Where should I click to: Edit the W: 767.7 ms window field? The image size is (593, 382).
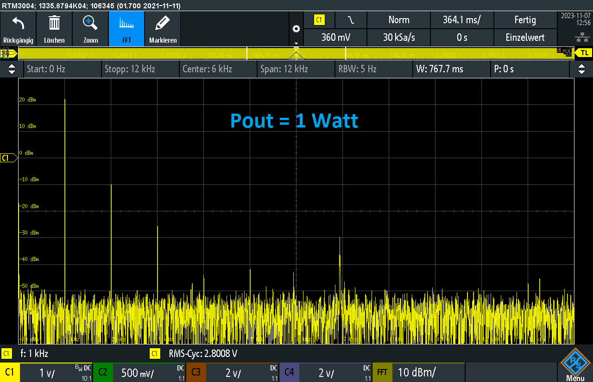[x=451, y=69]
